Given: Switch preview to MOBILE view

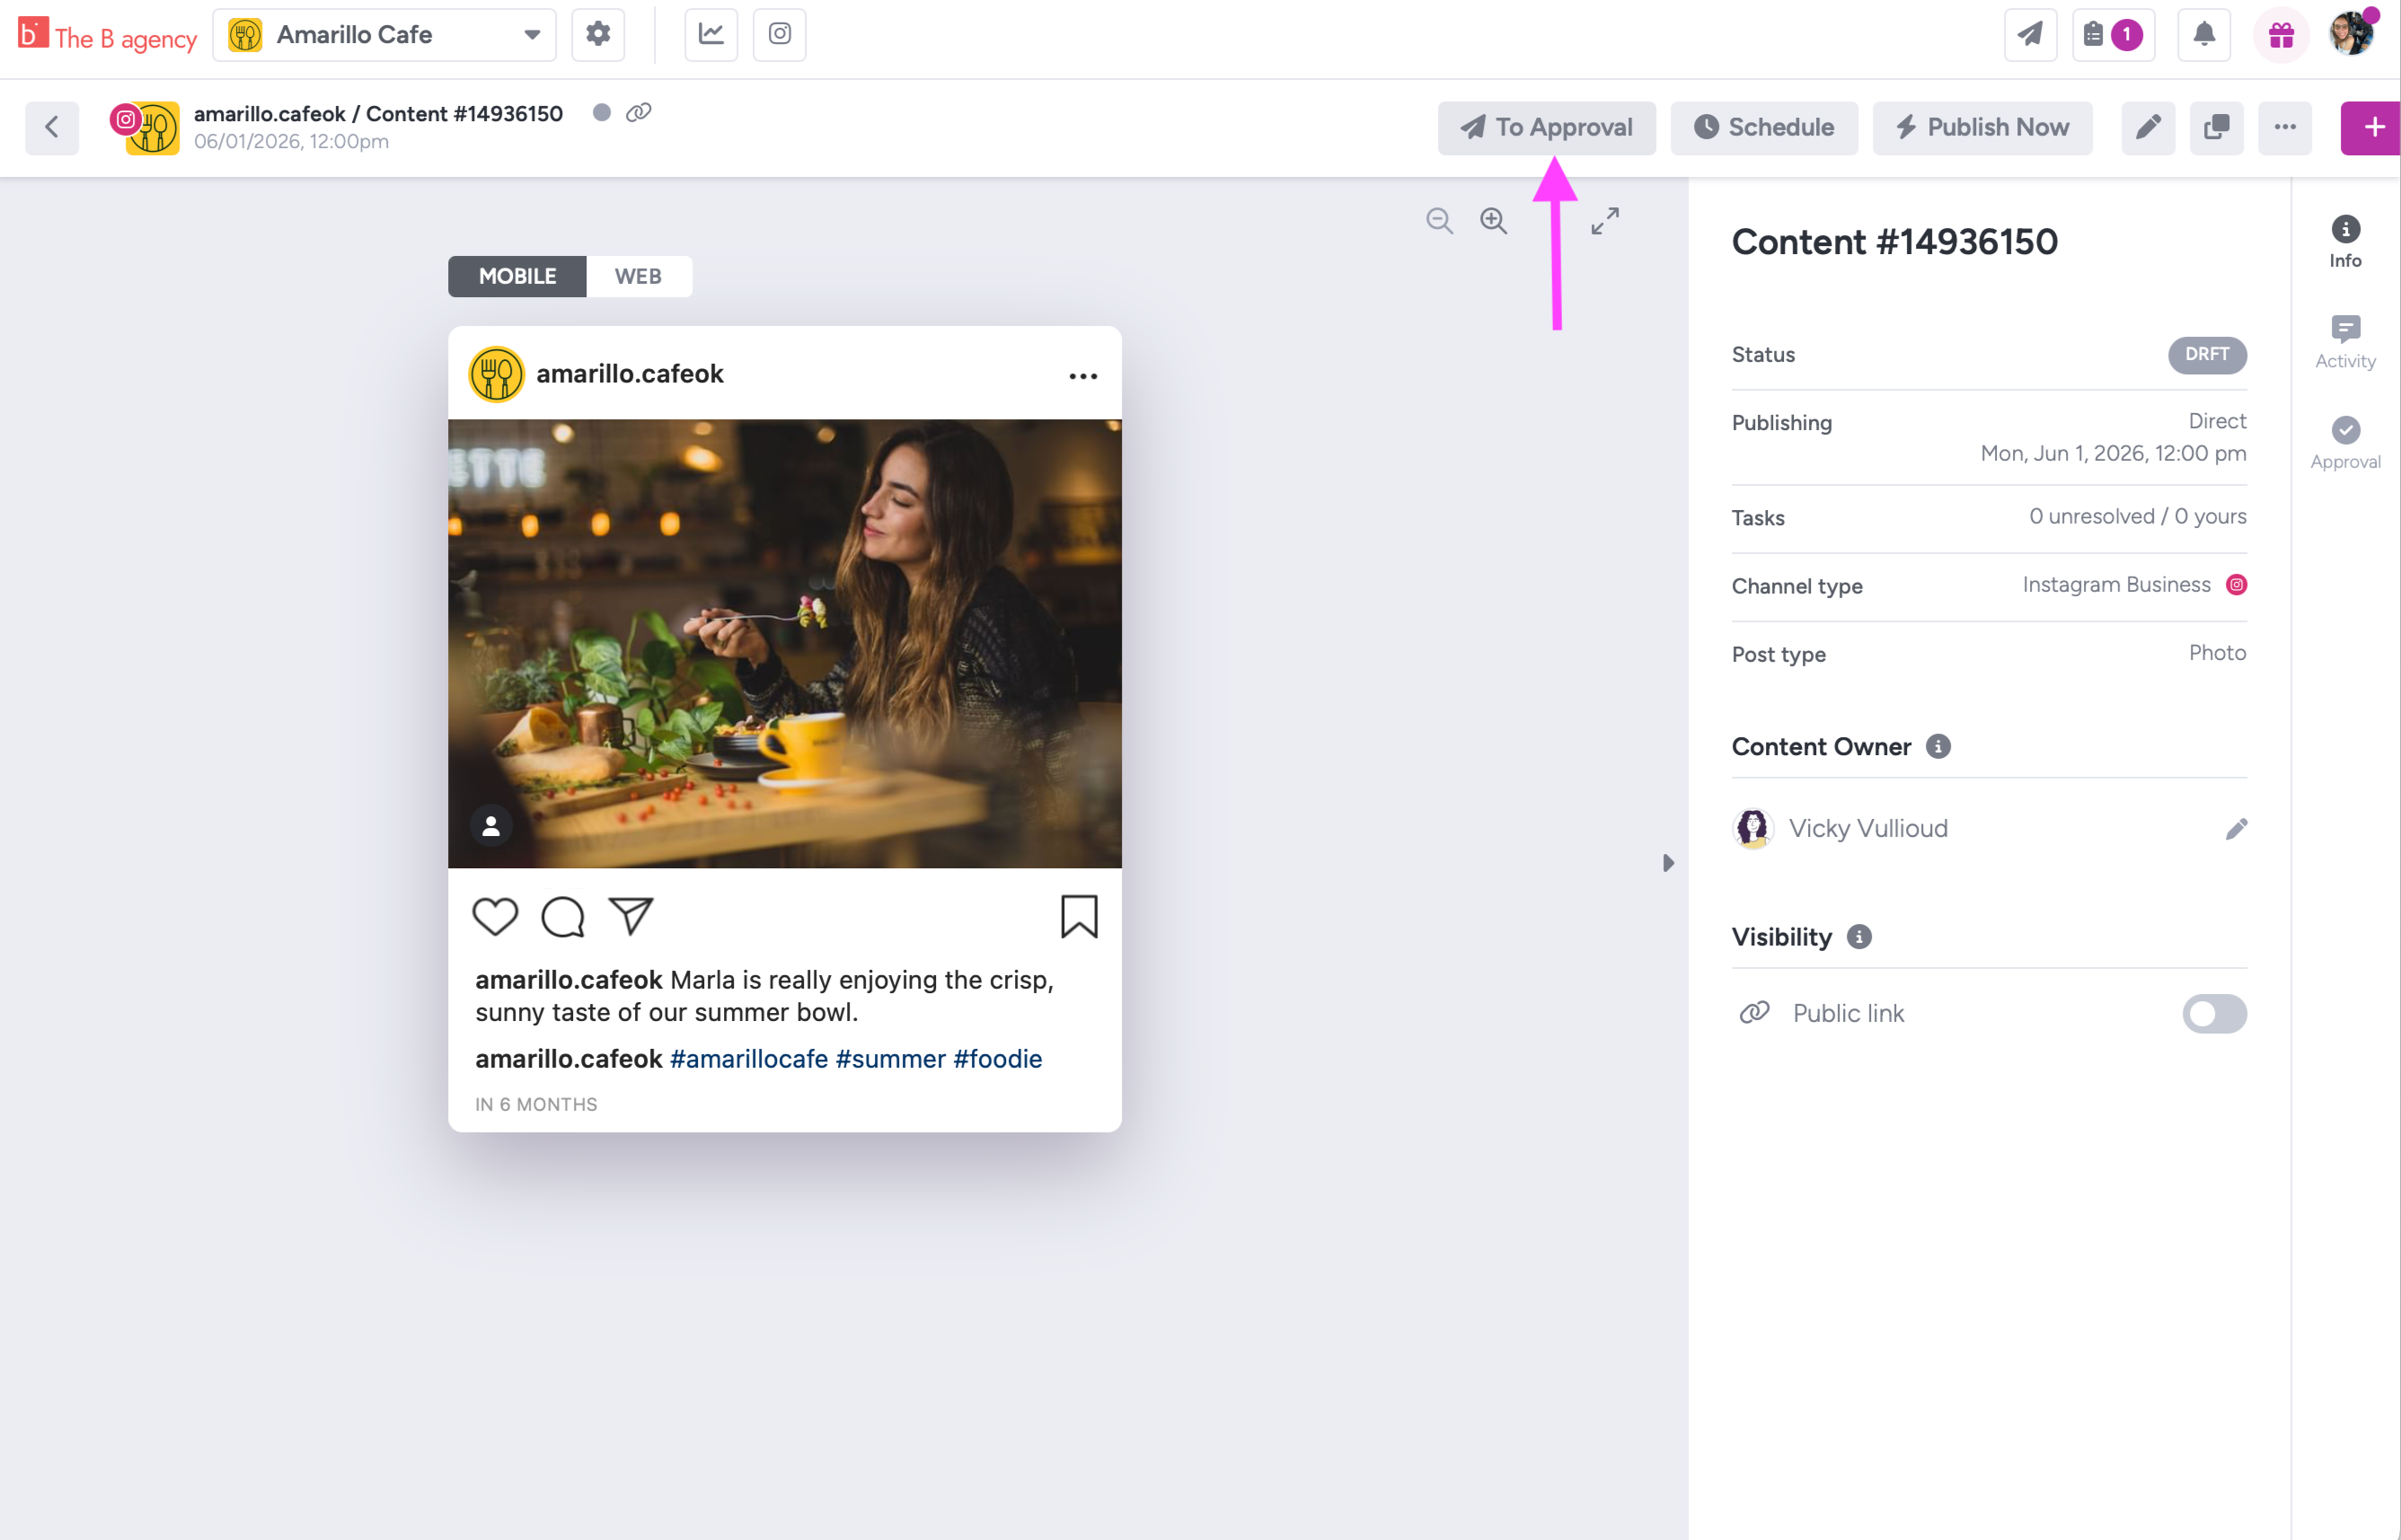Looking at the screenshot, I should pos(517,276).
